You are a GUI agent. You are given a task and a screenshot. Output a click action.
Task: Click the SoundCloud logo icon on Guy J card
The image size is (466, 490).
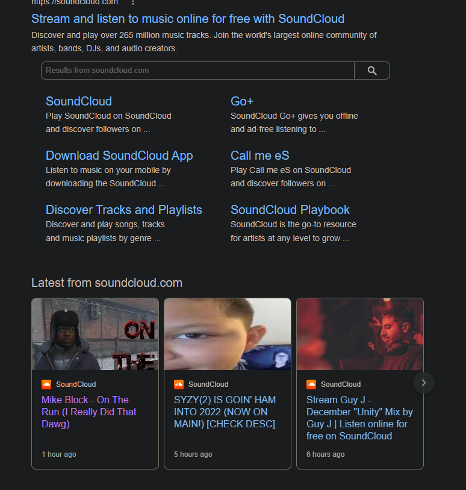coord(311,385)
